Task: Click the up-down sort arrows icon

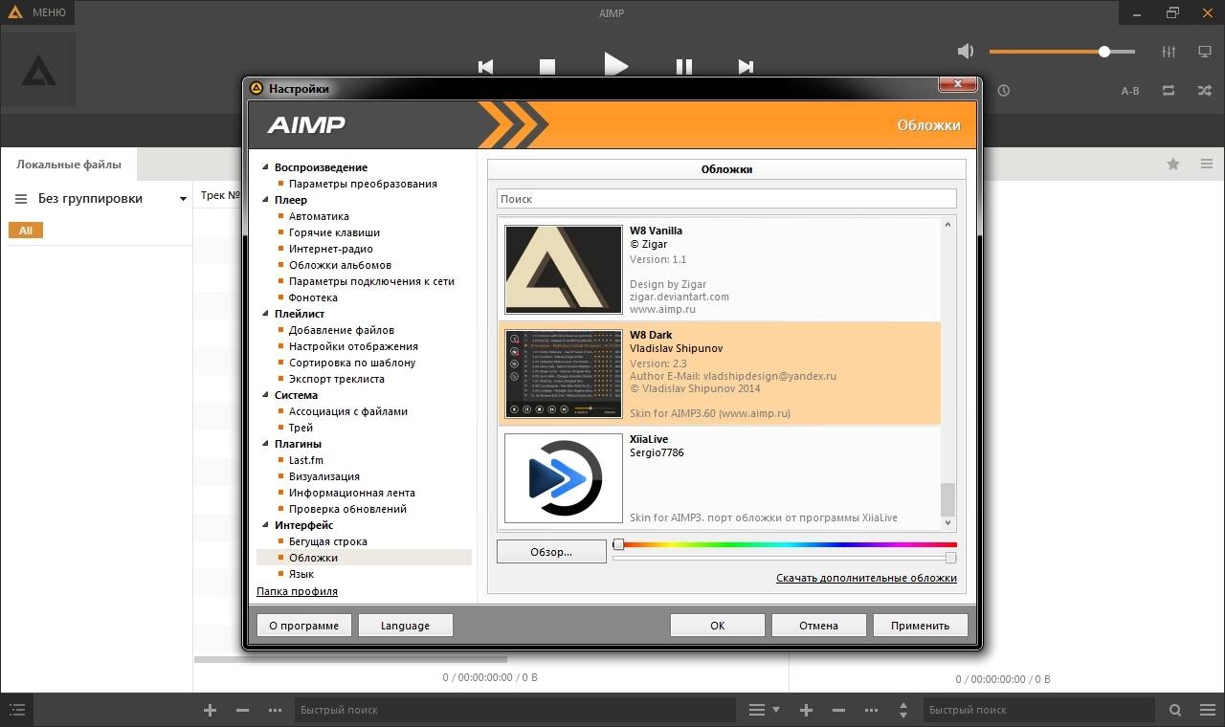Action: pyautogui.click(x=903, y=710)
